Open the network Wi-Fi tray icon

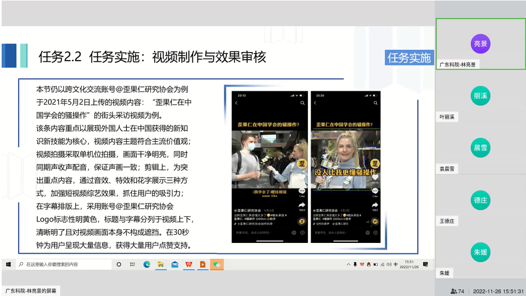(382, 264)
